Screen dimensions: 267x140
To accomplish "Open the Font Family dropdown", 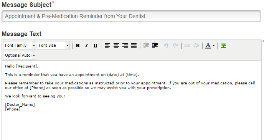I will pos(20,45).
